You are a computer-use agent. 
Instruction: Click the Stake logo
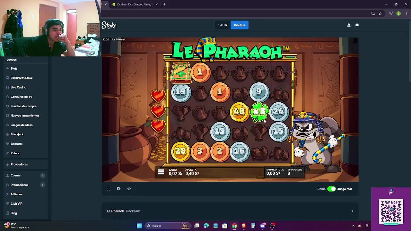[109, 25]
